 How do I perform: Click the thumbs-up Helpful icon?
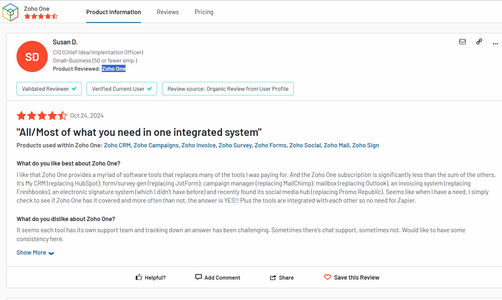pos(139,277)
